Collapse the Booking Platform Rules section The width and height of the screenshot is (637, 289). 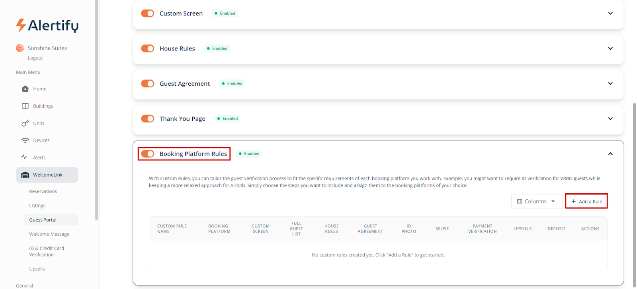point(610,154)
